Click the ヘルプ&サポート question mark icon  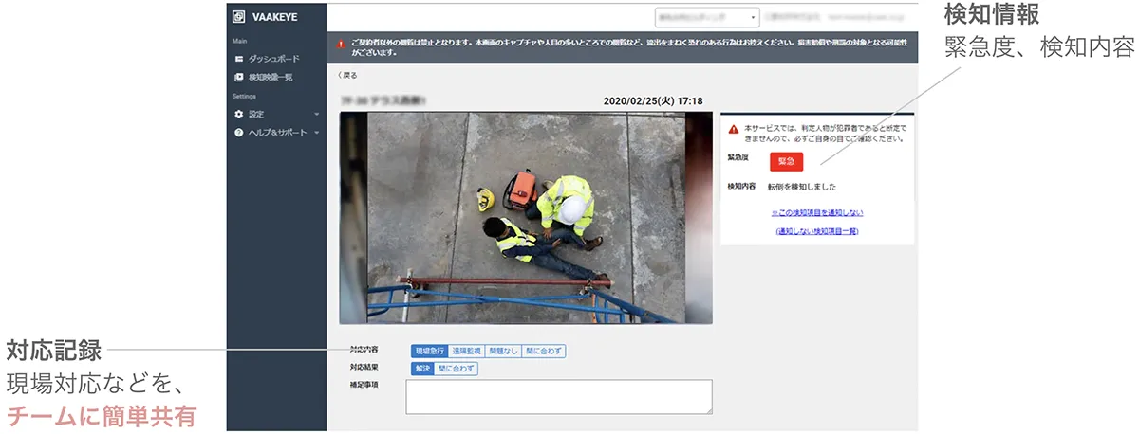click(239, 132)
